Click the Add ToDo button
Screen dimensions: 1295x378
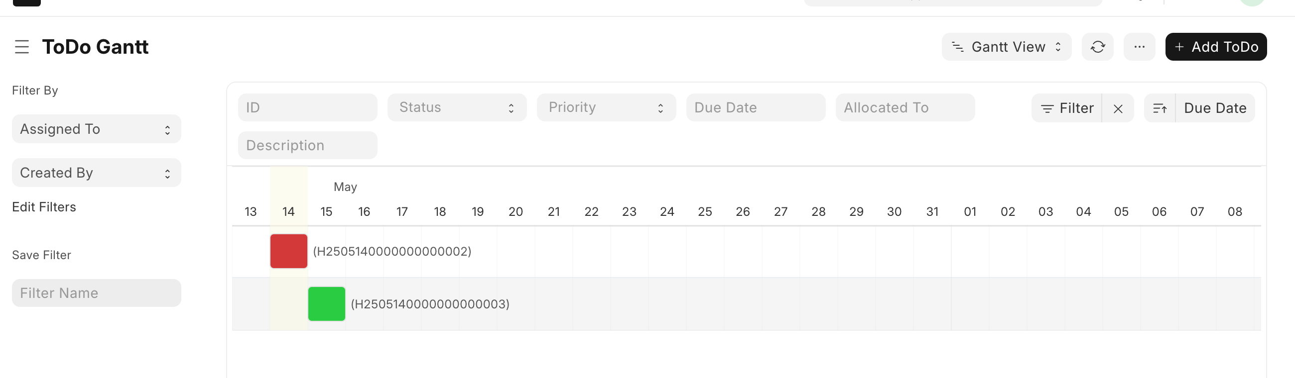[x=1216, y=47]
